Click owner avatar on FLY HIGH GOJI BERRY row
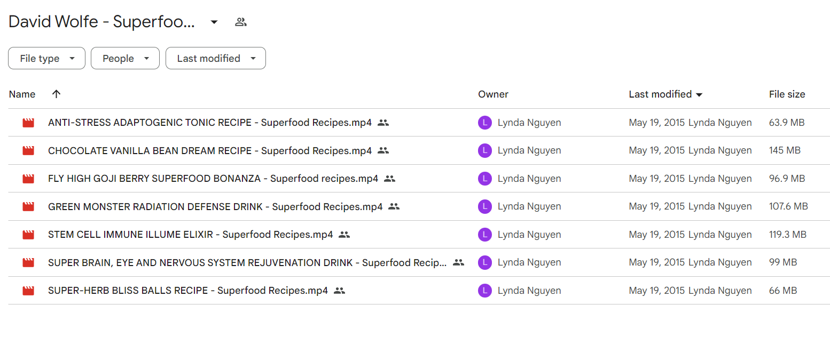830x353 pixels. (x=484, y=179)
